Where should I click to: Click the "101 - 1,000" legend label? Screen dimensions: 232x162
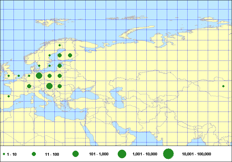[x=97, y=154]
